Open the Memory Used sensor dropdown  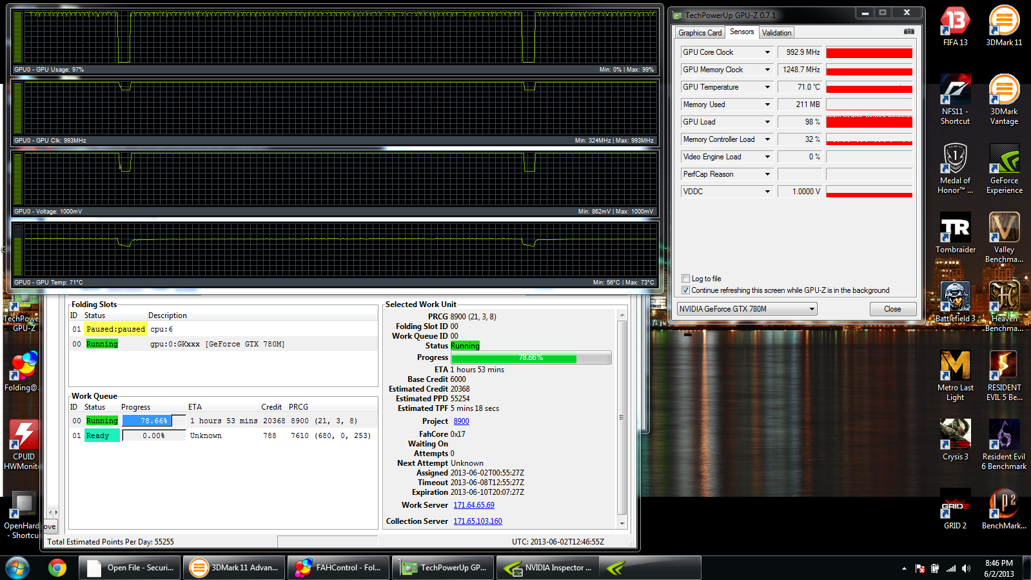coord(767,105)
